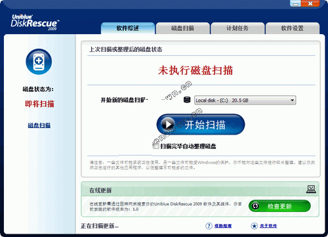Image resolution: width=328 pixels, height=237 pixels.
Task: Click the 正在扫描更新... status text
Action: click(x=100, y=226)
